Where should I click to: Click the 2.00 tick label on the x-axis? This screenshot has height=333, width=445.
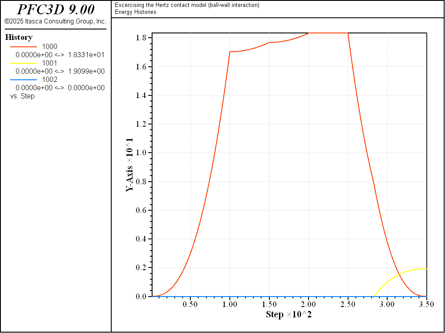pyautogui.click(x=309, y=304)
